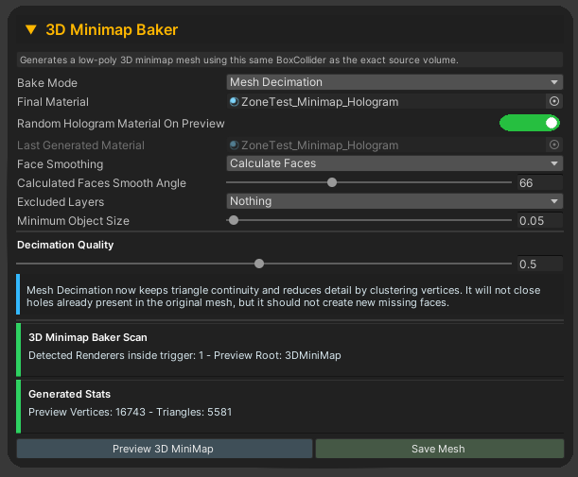The height and width of the screenshot is (477, 578).
Task: Click the ZoneTest_Minimap_Hologram Final Material field
Action: click(386, 101)
